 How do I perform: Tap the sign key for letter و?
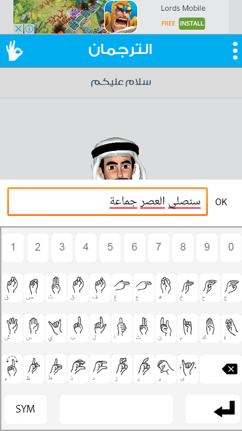point(166,369)
